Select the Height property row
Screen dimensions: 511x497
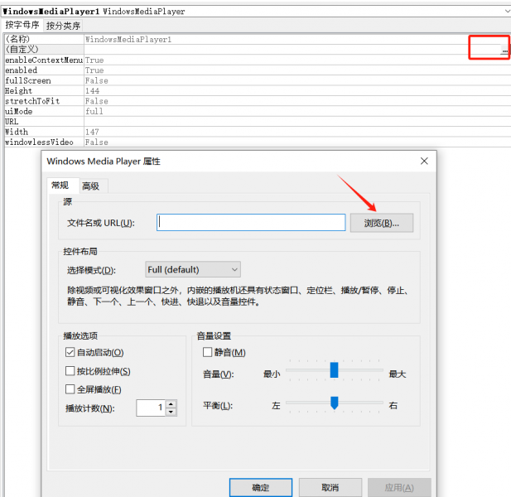click(258, 90)
